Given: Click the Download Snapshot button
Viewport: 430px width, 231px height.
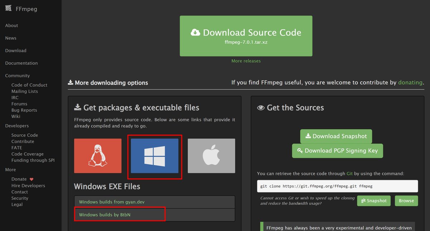Looking at the screenshot, I should (336, 136).
